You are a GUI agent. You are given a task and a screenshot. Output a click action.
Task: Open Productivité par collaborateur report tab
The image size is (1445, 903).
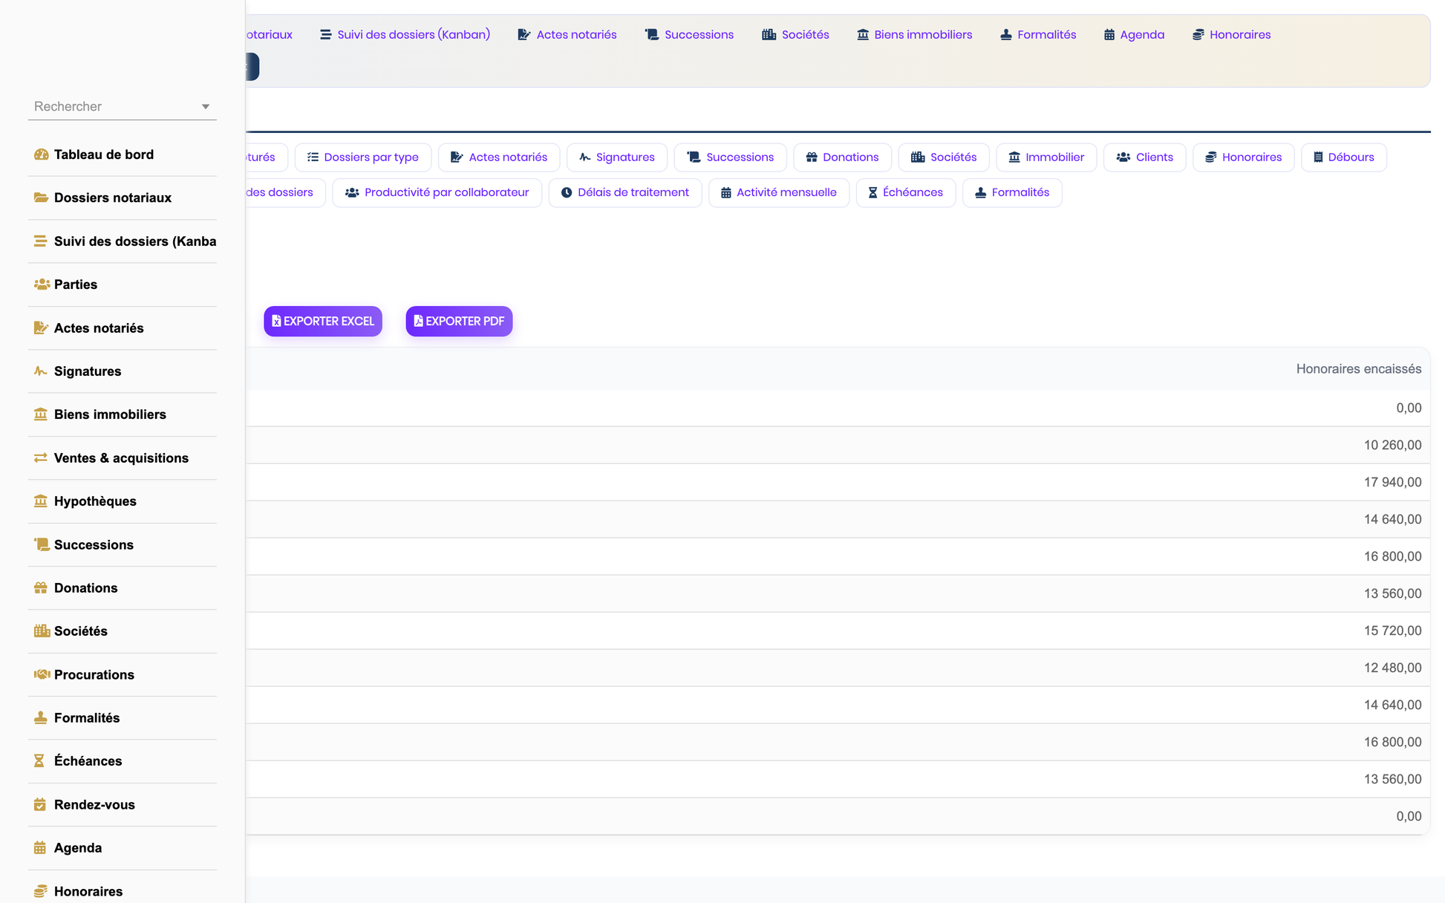point(437,193)
